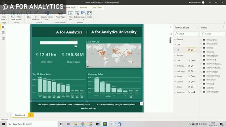Insert a Text box element
This screenshot has width=226, height=127.
click(x=71, y=16)
